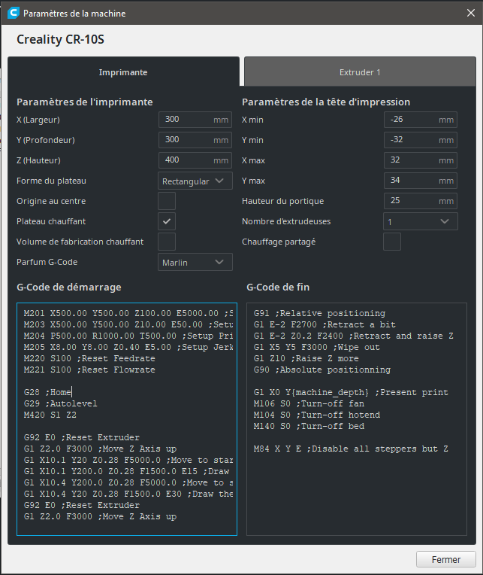The width and height of the screenshot is (483, 575).
Task: Click the M201 acceleration line in start G-code
Action: (128, 314)
